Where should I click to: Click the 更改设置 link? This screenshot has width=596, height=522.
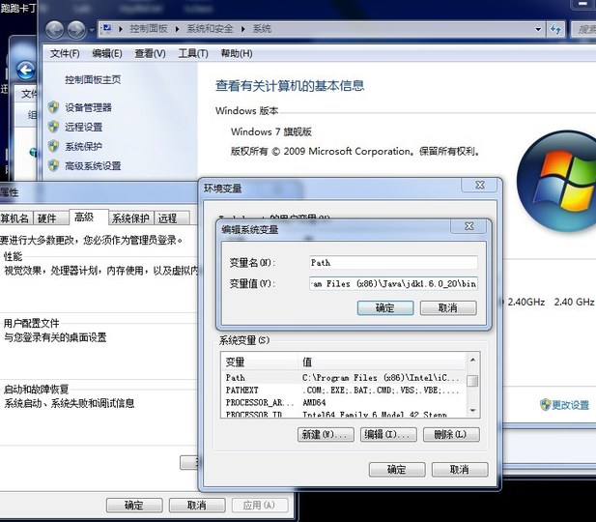tap(570, 405)
